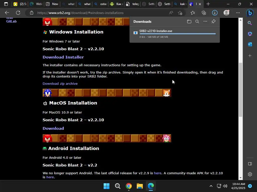Screen dimensions: 257x192
Task: Open sidebar settings gear
Action: (250, 174)
